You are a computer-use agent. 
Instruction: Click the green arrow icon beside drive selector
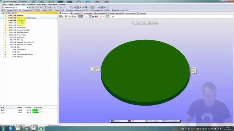tap(30, 7)
